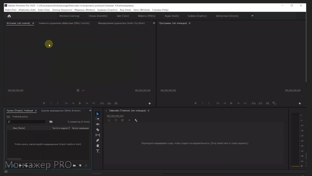Select the Razor tool
The image size is (312, 176).
click(98, 130)
